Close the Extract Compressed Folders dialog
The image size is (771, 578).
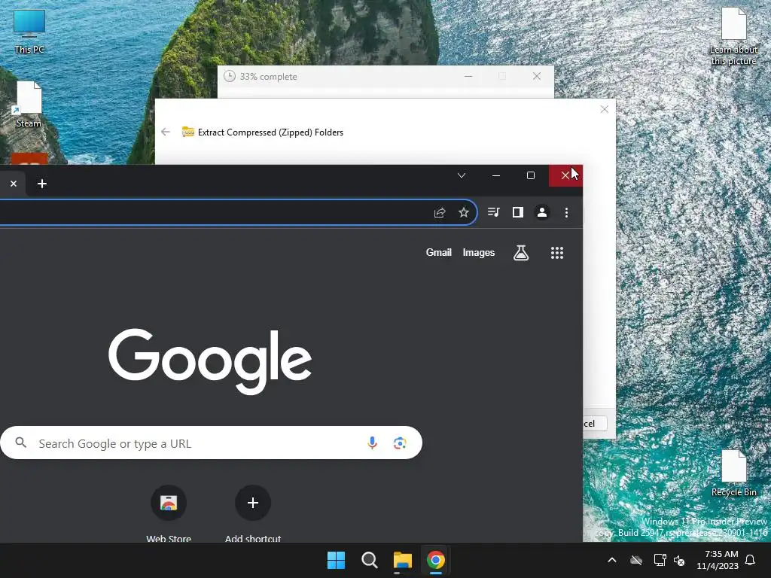click(605, 109)
